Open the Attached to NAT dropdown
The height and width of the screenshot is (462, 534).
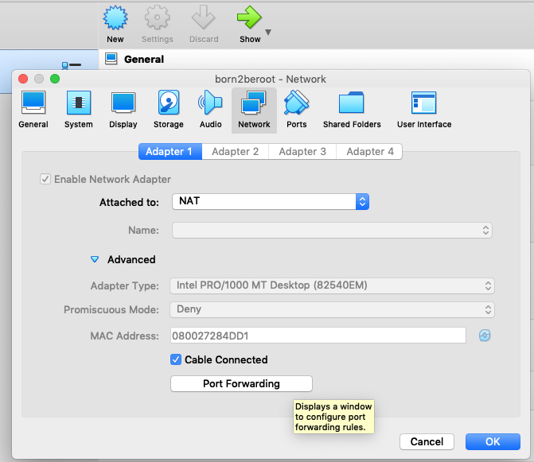pyautogui.click(x=271, y=202)
